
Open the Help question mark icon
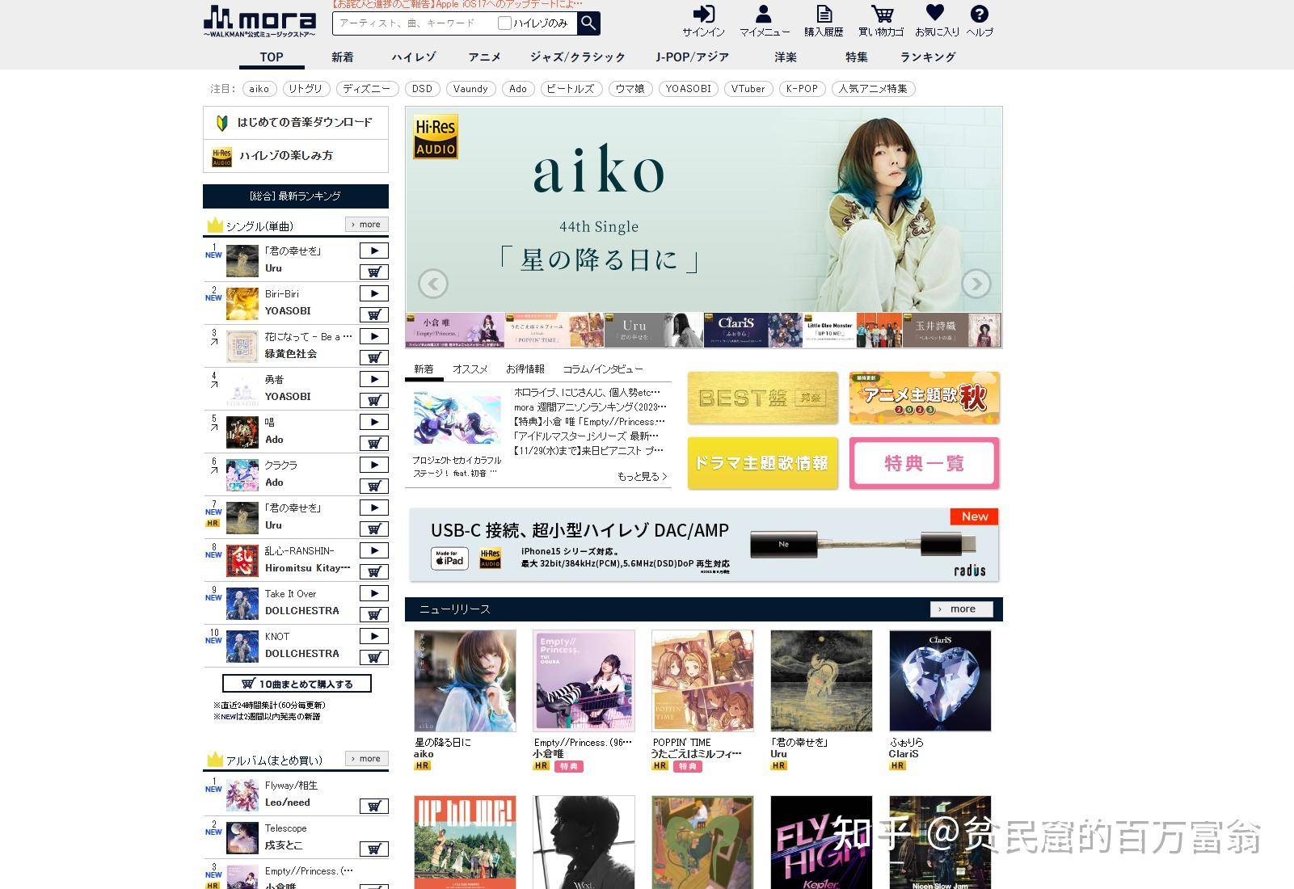click(980, 21)
